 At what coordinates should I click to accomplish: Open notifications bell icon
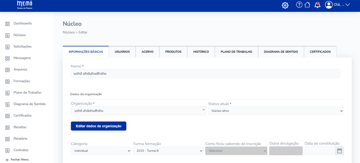(x=317, y=5)
